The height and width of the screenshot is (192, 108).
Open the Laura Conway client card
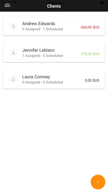pyautogui.click(x=54, y=79)
